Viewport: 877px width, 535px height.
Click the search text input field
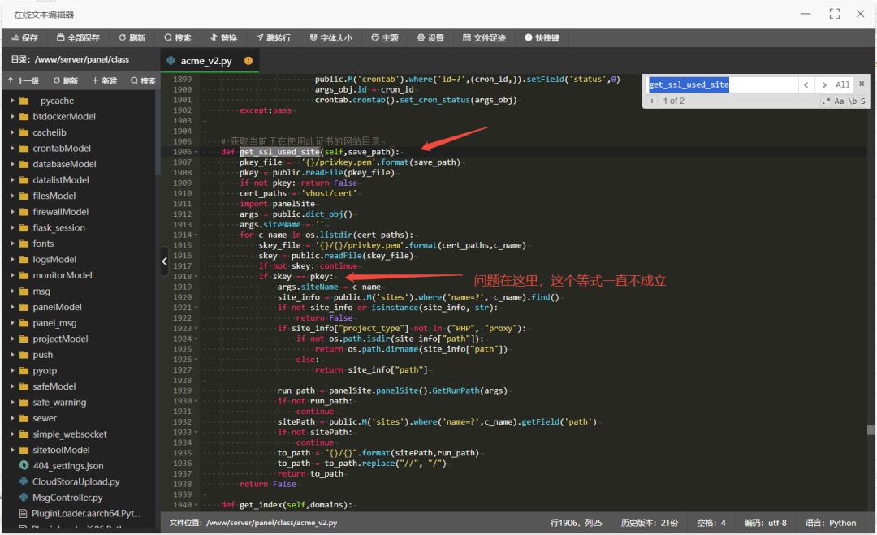722,85
